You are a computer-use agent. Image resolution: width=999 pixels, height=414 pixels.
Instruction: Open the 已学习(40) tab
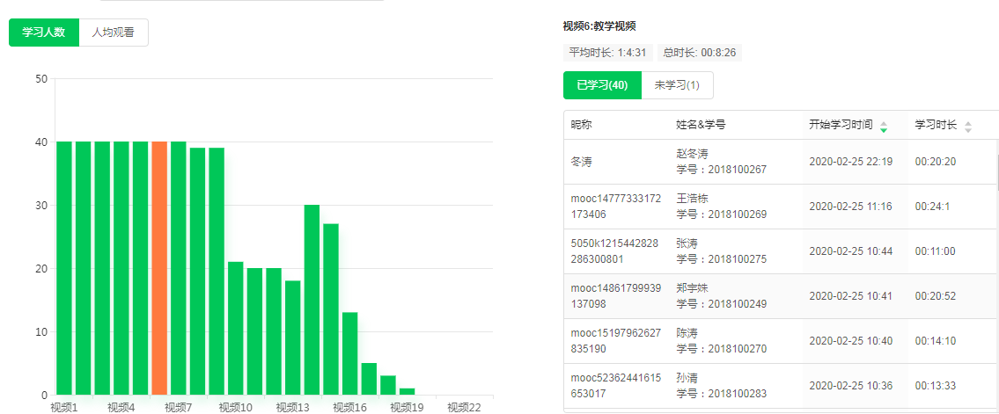click(x=602, y=85)
